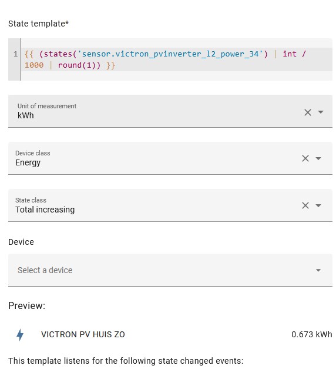Click the Energy value in Device class
Screen dimensions: 336x372
click(28, 162)
